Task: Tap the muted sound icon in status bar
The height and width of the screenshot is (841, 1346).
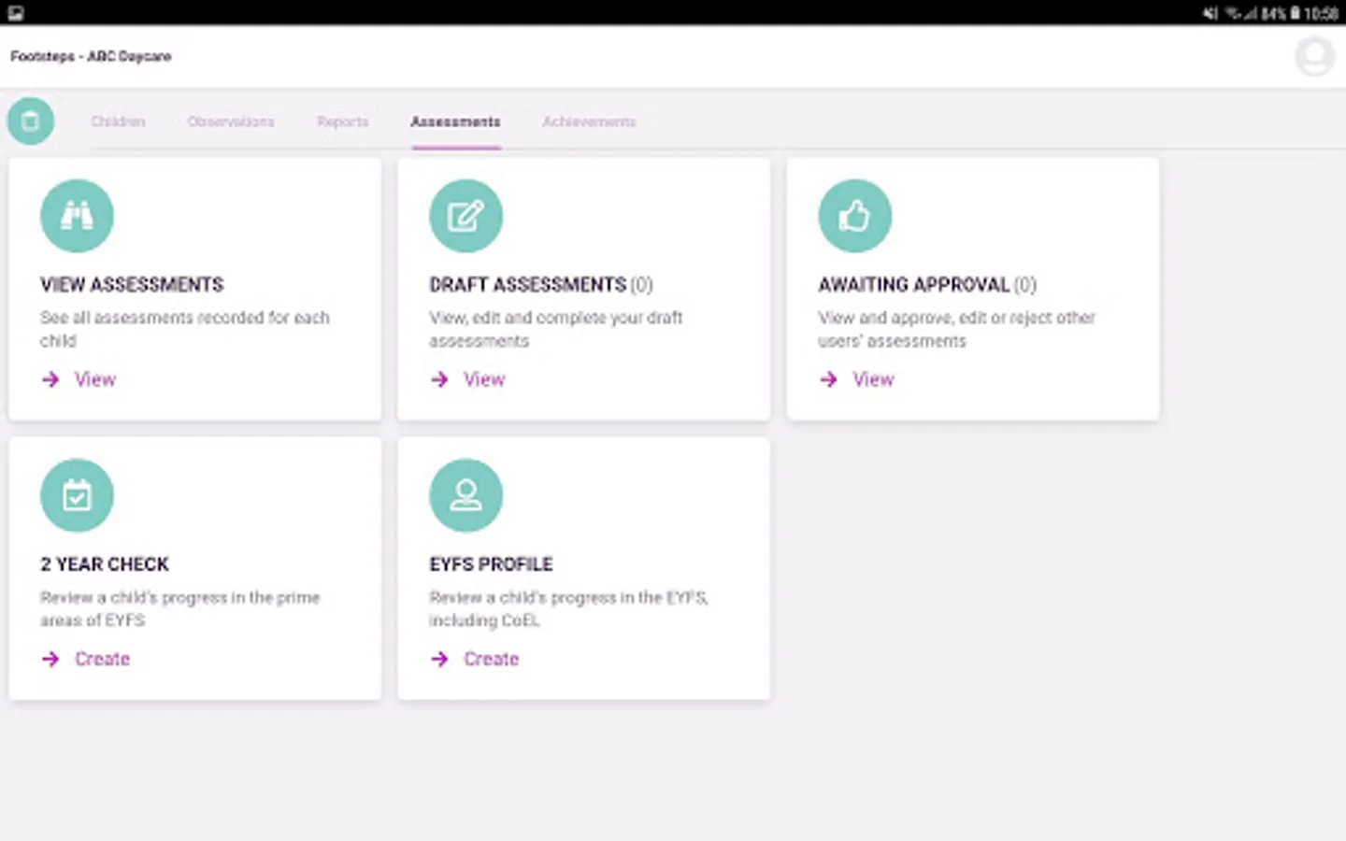Action: 1210,13
